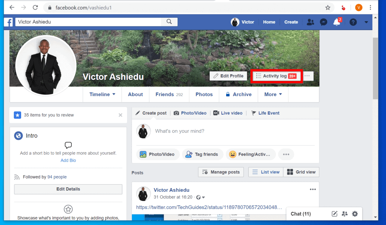Open the Quick Help question mark
This screenshot has height=225, width=386.
coord(353,22)
